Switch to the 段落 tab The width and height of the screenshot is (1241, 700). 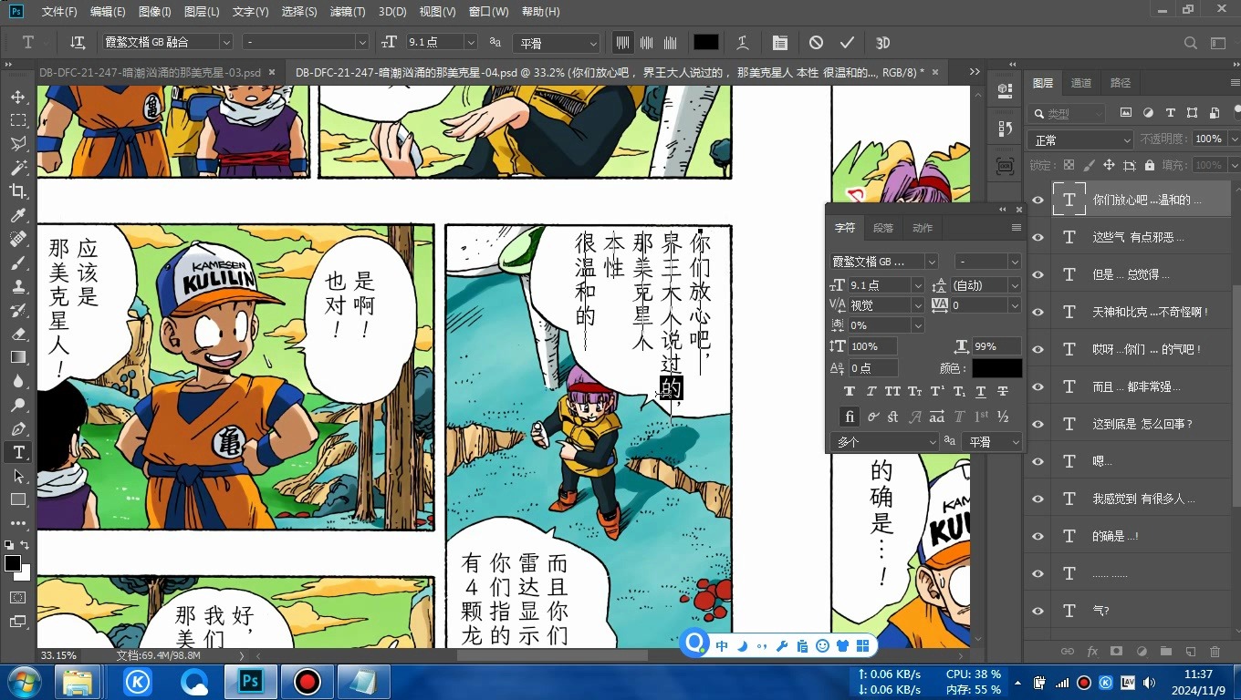click(883, 228)
